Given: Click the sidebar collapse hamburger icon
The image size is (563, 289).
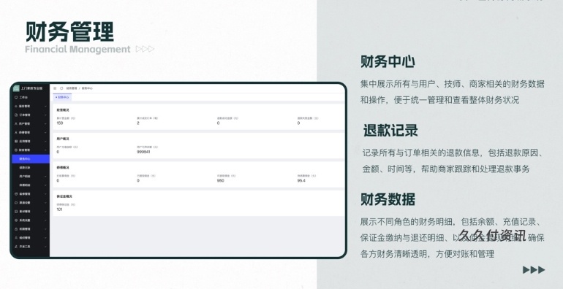Looking at the screenshot, I should click(x=55, y=88).
